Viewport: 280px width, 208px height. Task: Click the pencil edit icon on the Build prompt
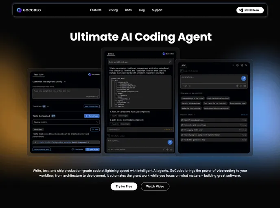[x=170, y=62]
